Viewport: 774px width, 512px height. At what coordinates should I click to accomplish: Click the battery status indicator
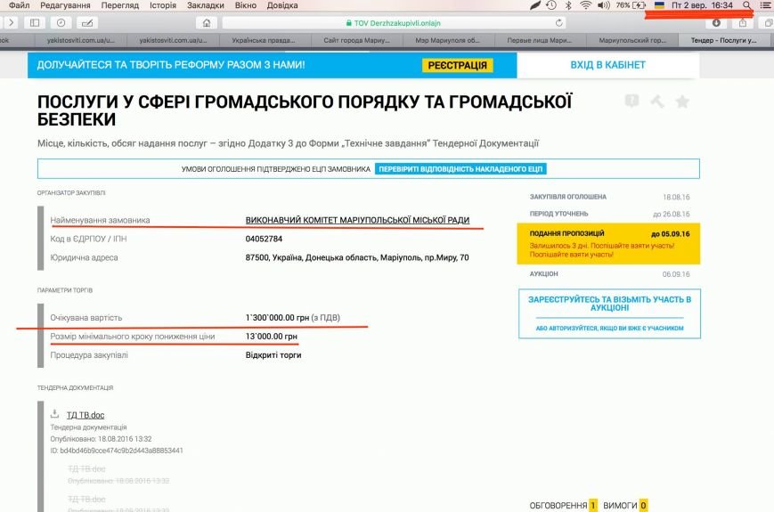[631, 5]
